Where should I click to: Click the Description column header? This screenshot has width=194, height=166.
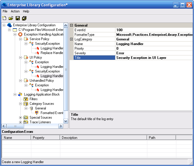[x=70, y=138]
